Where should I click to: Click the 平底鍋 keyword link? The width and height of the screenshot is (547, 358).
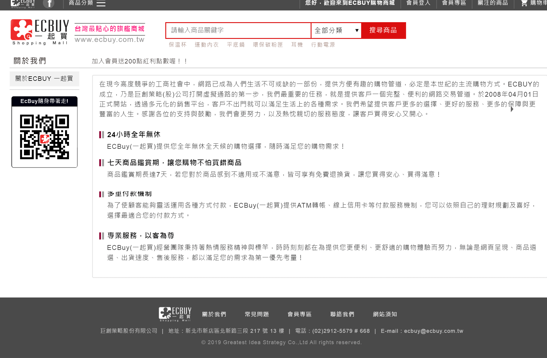click(236, 45)
